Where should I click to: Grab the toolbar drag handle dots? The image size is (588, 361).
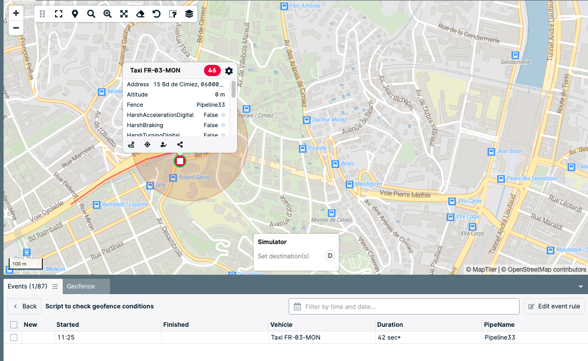42,14
